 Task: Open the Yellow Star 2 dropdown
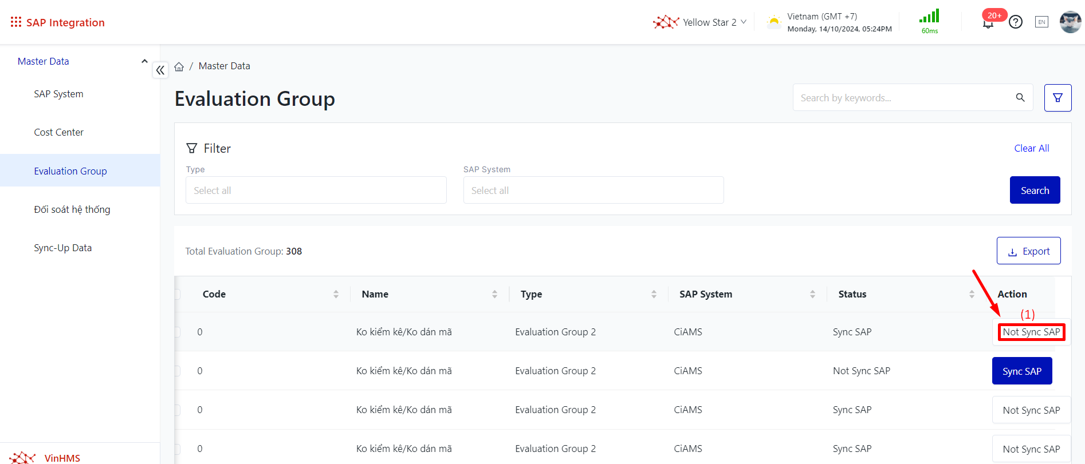coord(700,22)
